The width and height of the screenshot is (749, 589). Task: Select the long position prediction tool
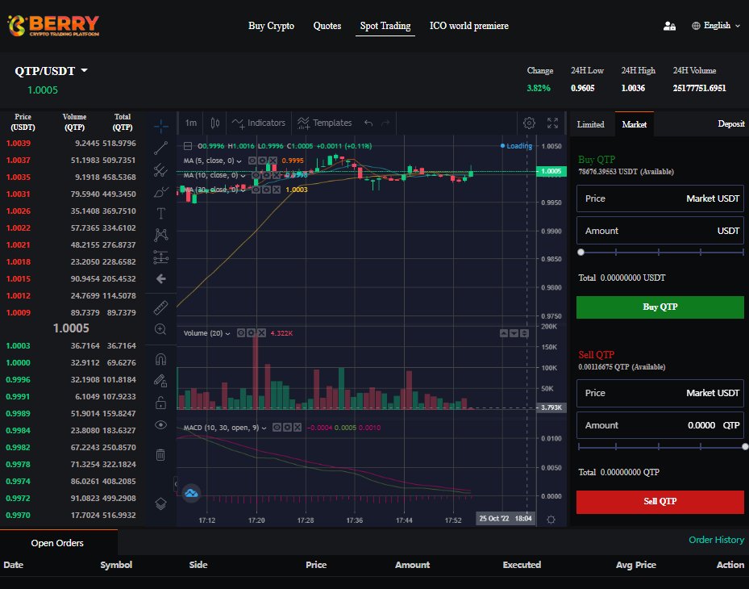161,257
